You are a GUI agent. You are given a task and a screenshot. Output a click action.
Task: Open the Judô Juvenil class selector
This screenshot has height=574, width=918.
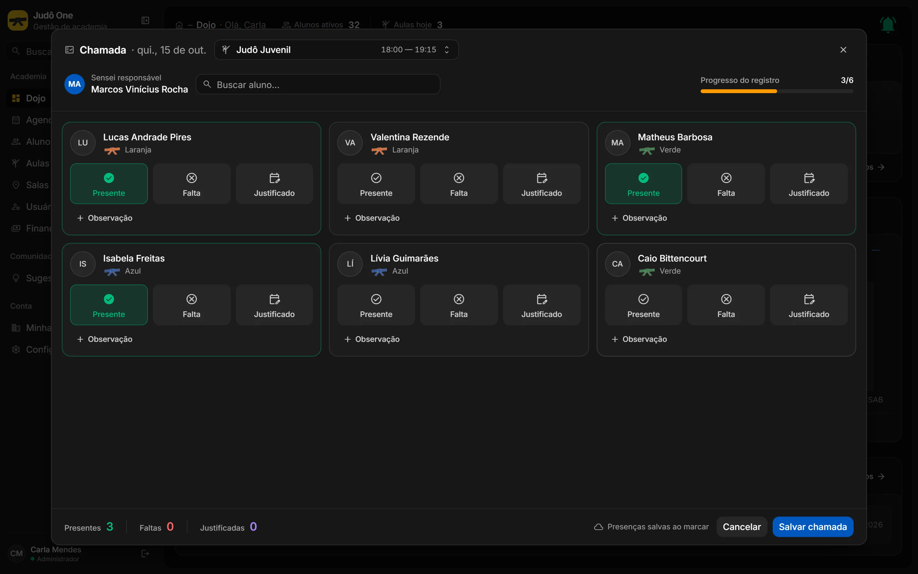pos(336,50)
